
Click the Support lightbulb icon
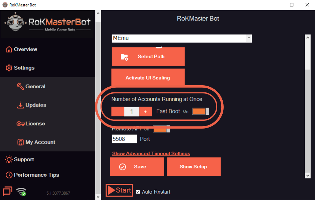[9, 159]
